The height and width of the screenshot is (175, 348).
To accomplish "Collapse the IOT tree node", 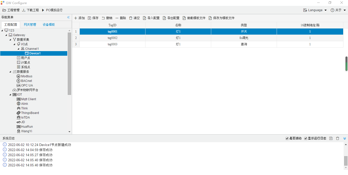I will tap(10, 95).
